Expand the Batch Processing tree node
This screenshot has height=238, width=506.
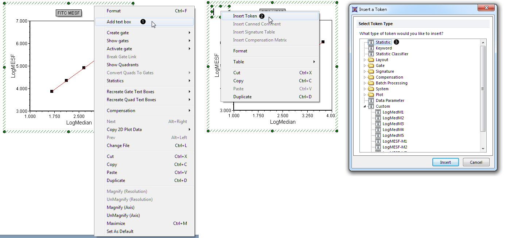pos(364,83)
